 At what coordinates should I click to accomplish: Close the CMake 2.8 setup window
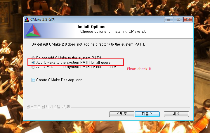pyautogui.click(x=188, y=20)
